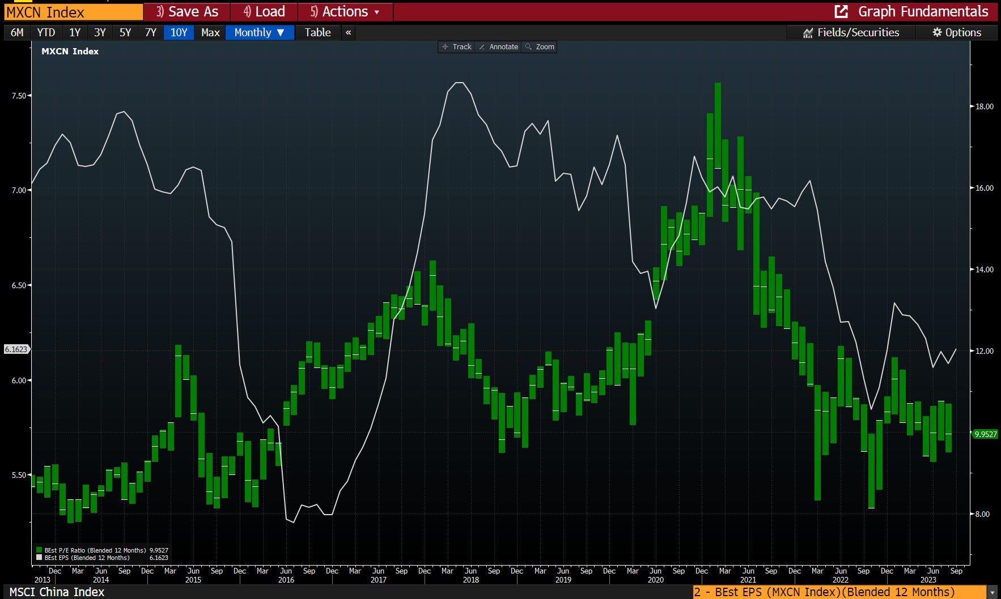Select the 5Y time range
Viewport: 1001px width, 599px height.
click(x=125, y=32)
